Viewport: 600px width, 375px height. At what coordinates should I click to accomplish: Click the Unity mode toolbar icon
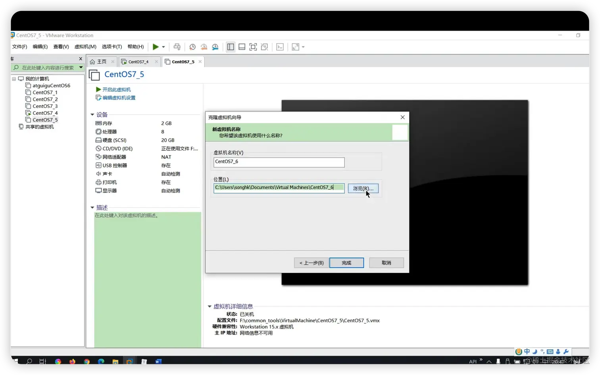pos(264,47)
